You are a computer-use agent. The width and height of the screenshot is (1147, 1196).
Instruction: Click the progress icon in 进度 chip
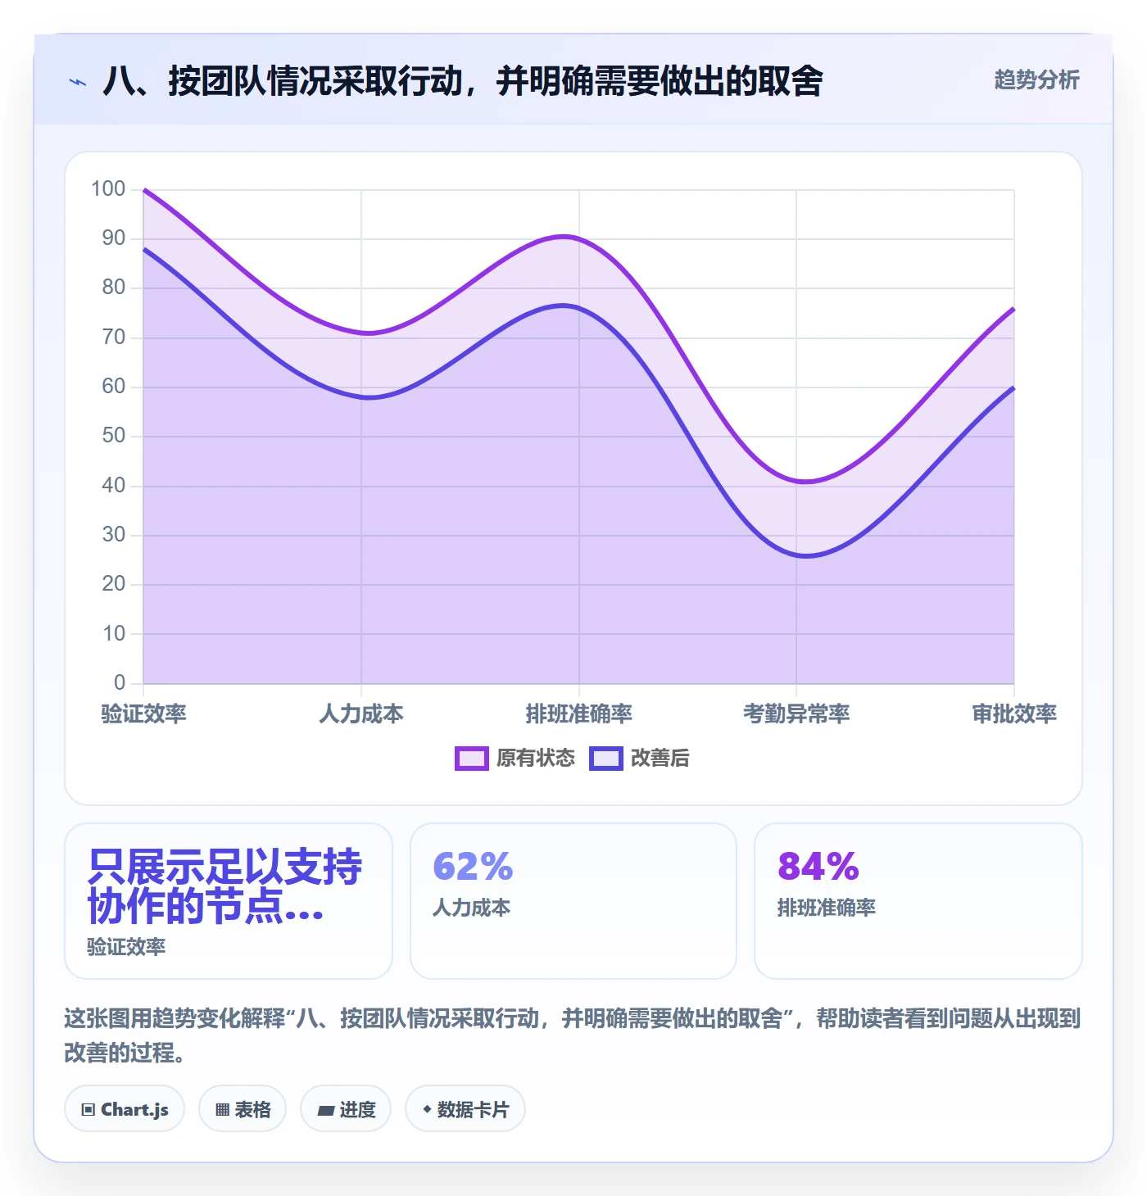click(326, 1110)
